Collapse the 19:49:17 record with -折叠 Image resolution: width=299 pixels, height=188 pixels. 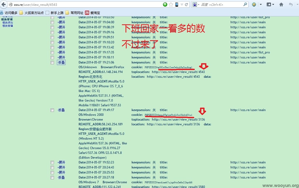[x=61, y=110]
